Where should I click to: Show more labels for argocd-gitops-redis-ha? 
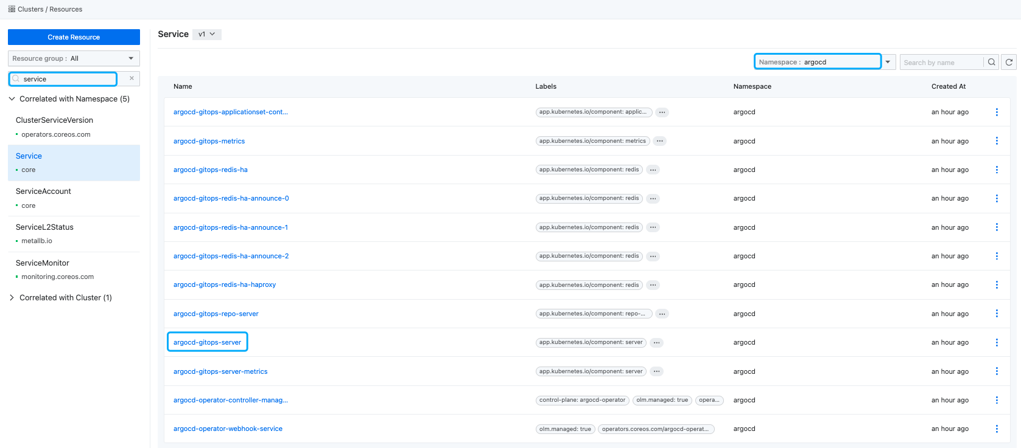[x=653, y=170]
